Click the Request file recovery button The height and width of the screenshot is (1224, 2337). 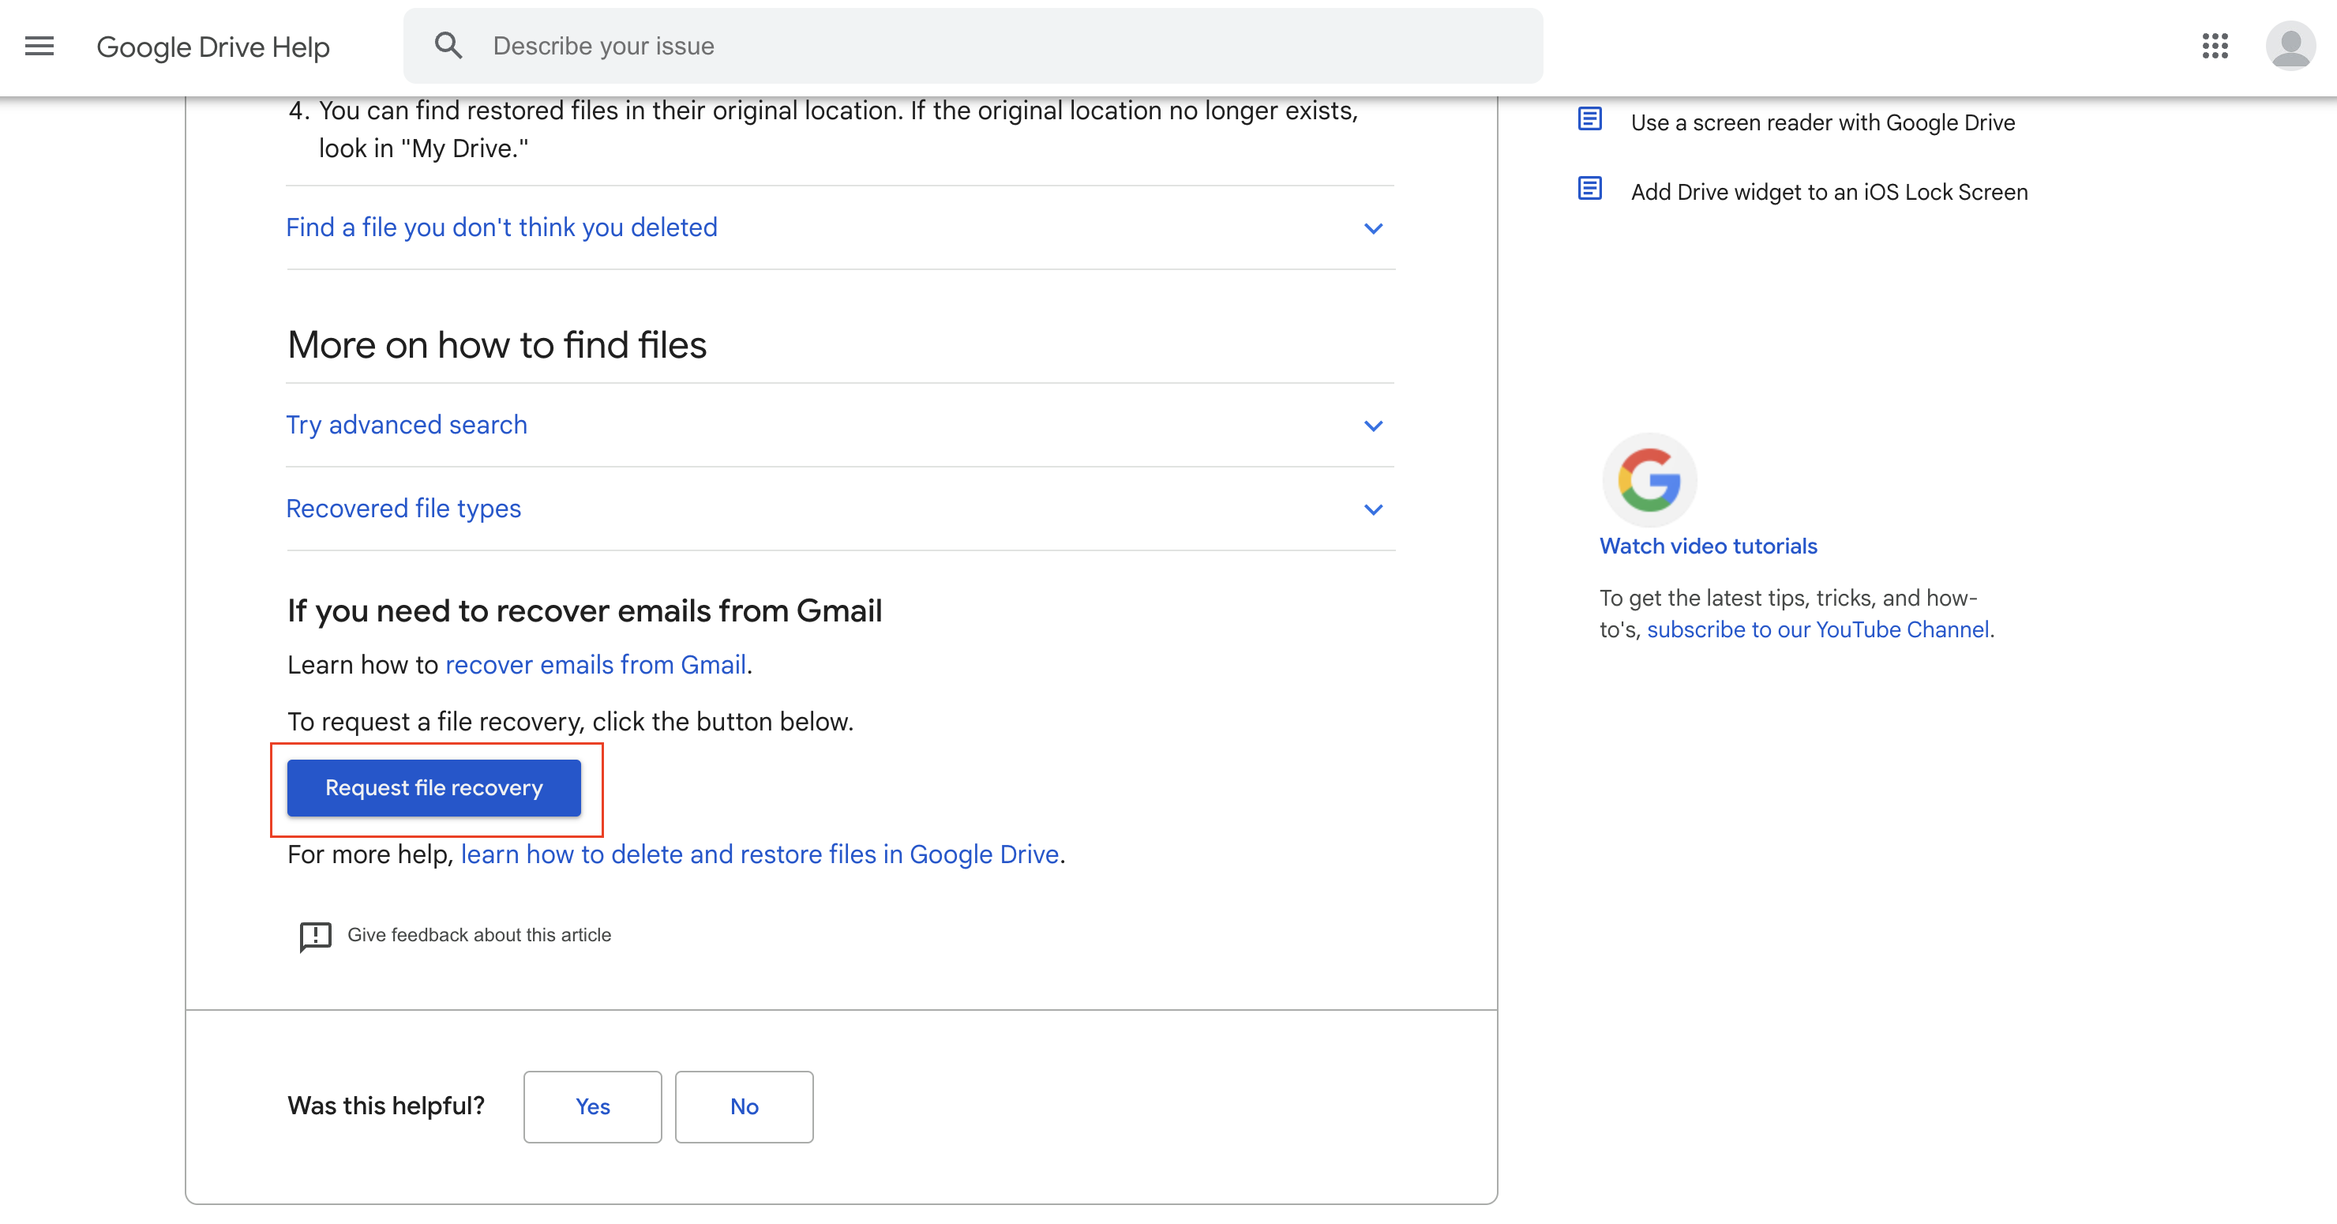click(x=433, y=787)
